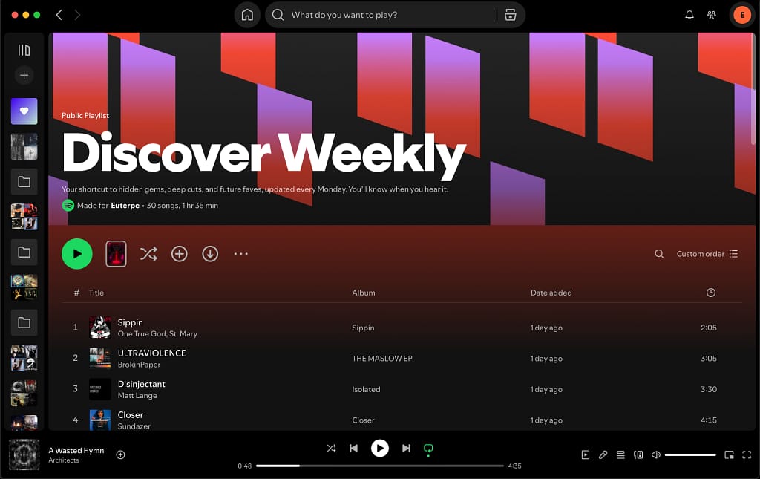
Task: Play the Discover Weekly playlist
Action: click(77, 253)
